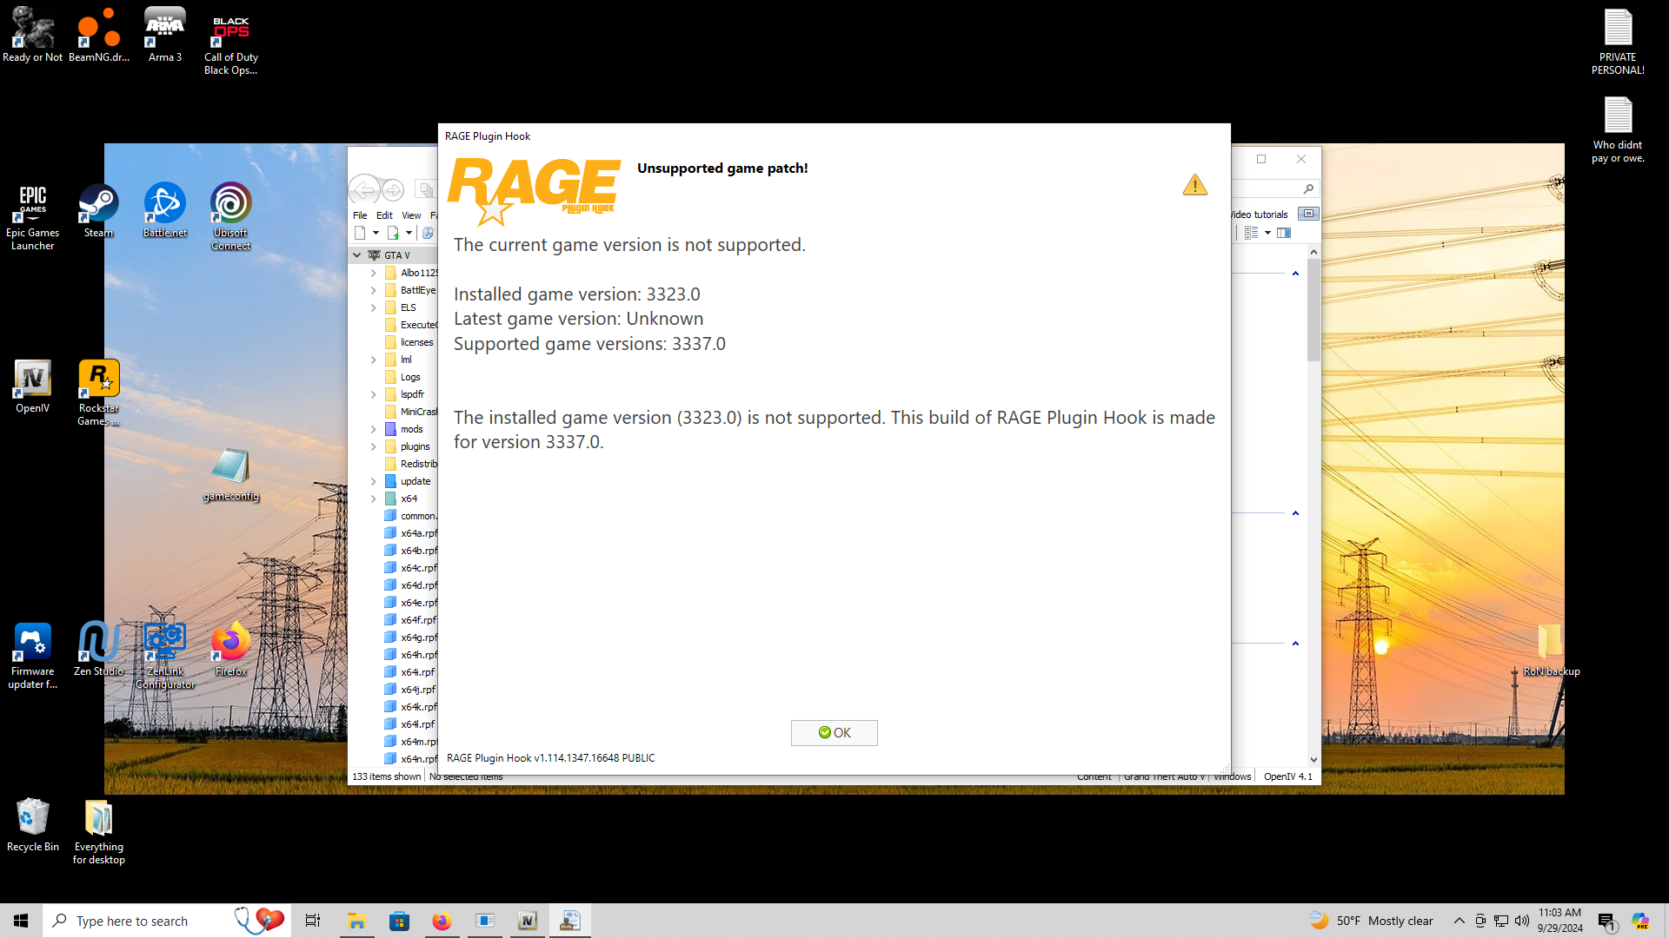Open the File menu in OpenIV
1669x938 pixels.
360,215
